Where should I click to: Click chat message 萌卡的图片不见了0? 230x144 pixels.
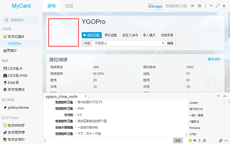tap(90, 102)
